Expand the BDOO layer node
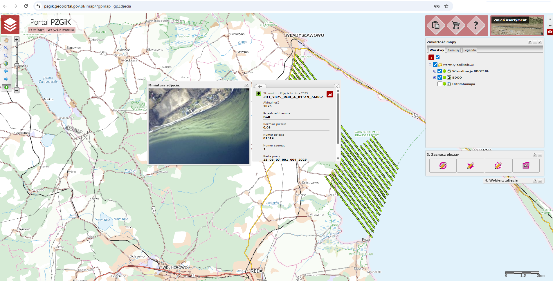 435,77
